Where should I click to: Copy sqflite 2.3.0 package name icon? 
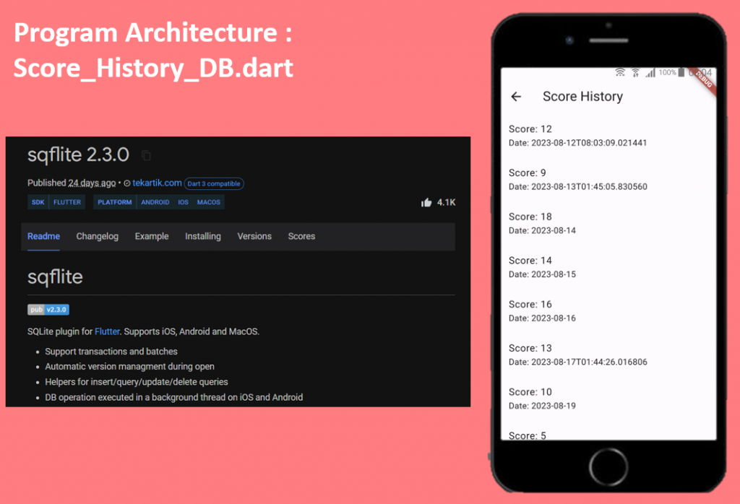[x=146, y=155]
